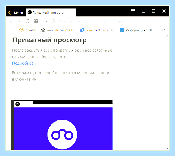
Task: Expand hidden bookmarks with double chevron
Action: 163,30
